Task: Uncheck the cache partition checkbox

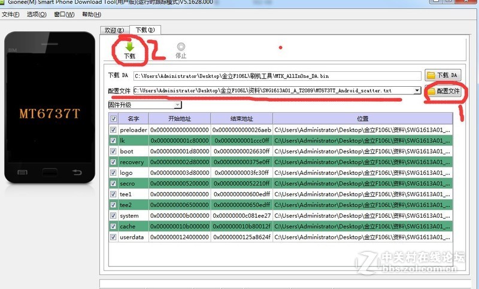Action: pos(113,226)
